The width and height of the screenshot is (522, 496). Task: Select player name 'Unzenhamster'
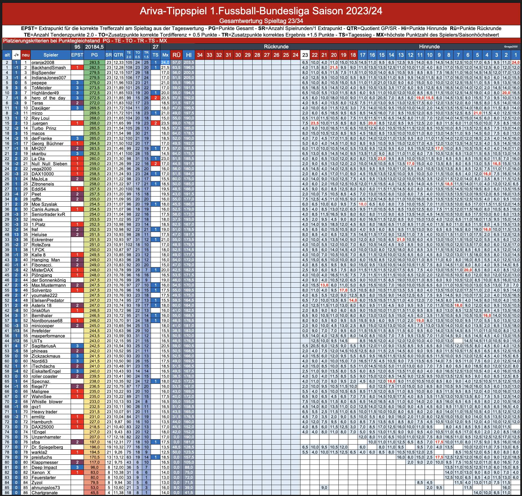pos(46,437)
